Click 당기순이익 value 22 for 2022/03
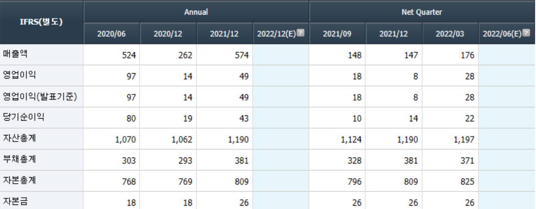Viewport: 536px width, 209px height. tap(470, 119)
